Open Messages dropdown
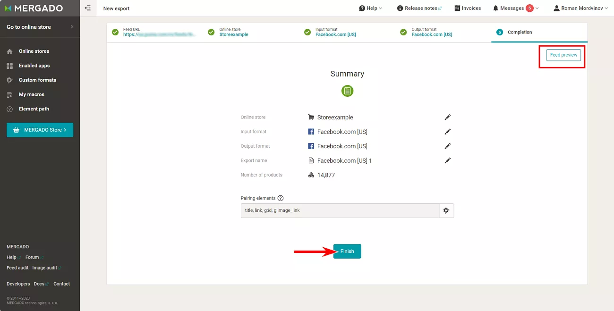Image resolution: width=614 pixels, height=311 pixels. tap(516, 8)
